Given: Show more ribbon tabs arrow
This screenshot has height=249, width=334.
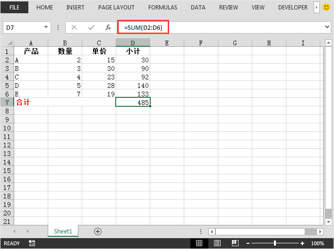Looking at the screenshot, I should (x=317, y=8).
